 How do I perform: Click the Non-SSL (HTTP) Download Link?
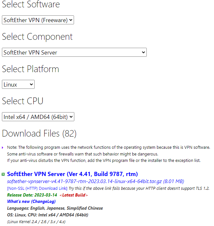[37, 188]
